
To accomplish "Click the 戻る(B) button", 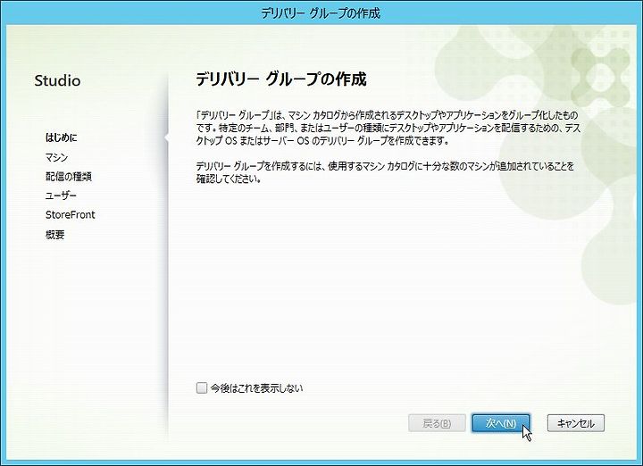I will (x=437, y=423).
